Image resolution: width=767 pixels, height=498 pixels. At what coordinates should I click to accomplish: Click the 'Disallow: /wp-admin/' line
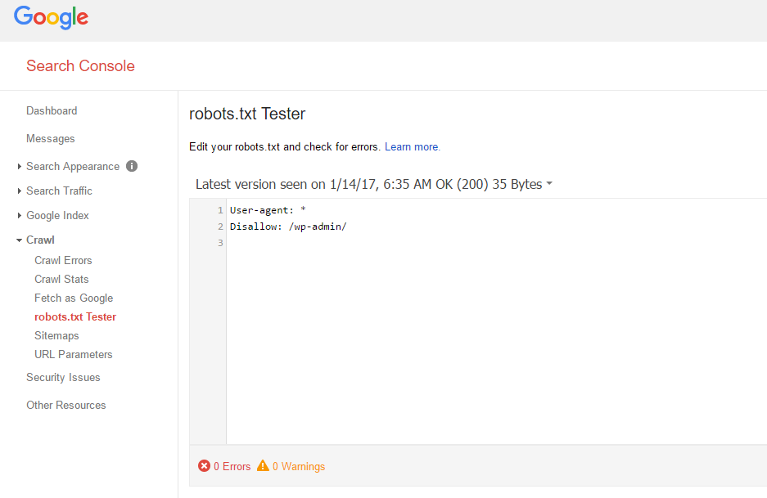pyautogui.click(x=288, y=227)
